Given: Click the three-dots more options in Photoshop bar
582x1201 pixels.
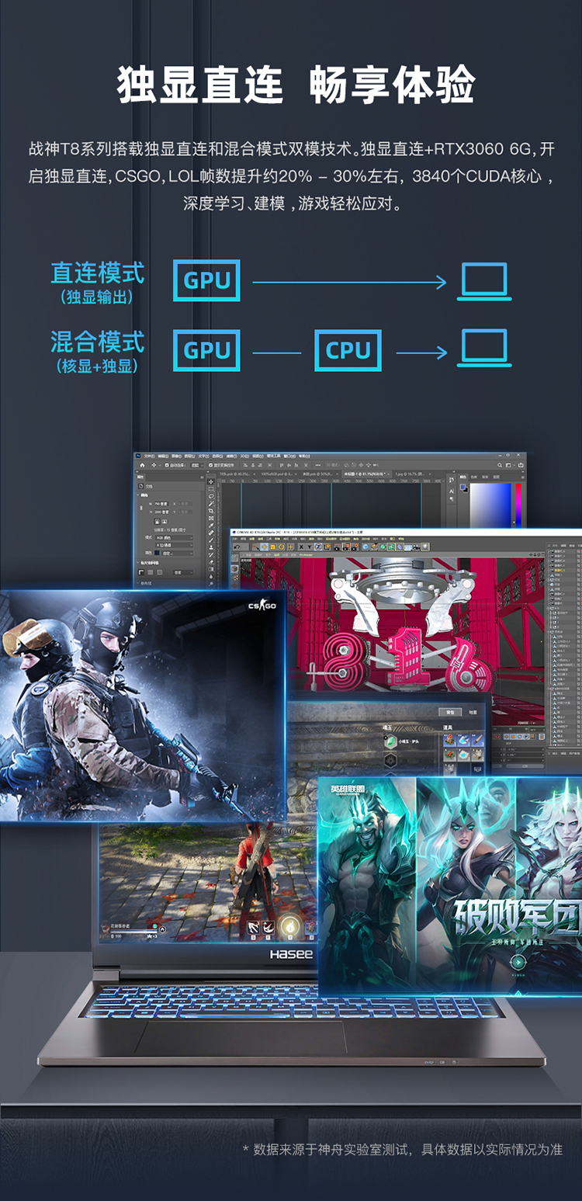Looking at the screenshot, I should (317, 465).
